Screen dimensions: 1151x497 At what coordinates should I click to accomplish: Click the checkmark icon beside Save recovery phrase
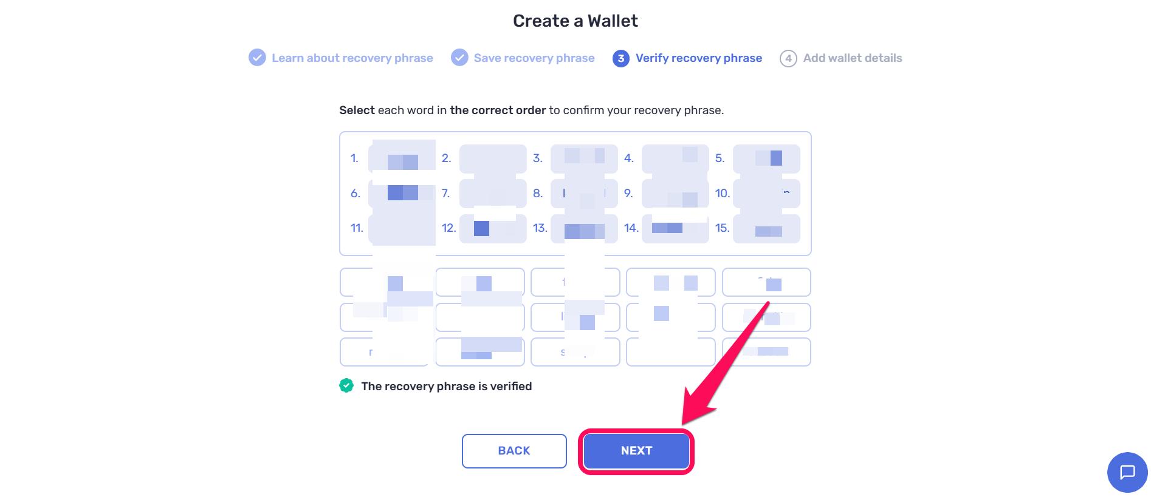(x=461, y=58)
